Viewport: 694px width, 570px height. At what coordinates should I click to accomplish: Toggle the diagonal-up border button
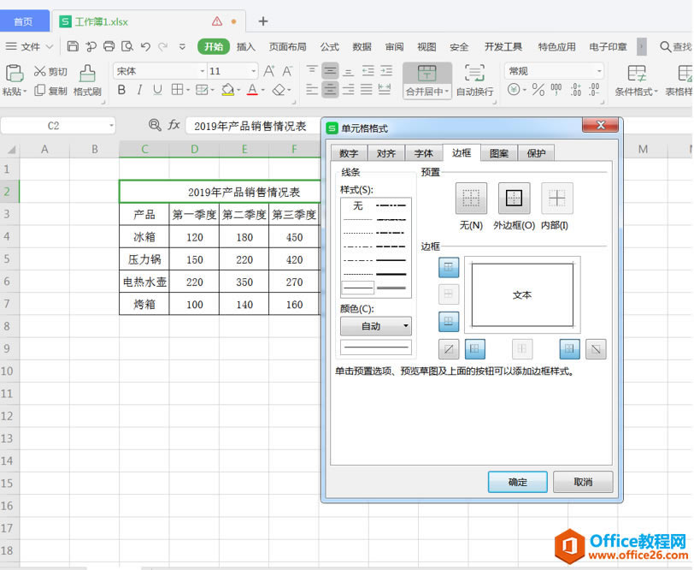449,349
